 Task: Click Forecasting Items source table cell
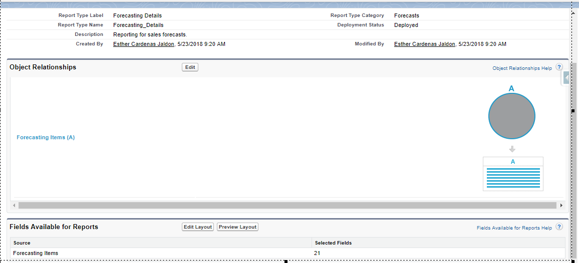pyautogui.click(x=36, y=253)
